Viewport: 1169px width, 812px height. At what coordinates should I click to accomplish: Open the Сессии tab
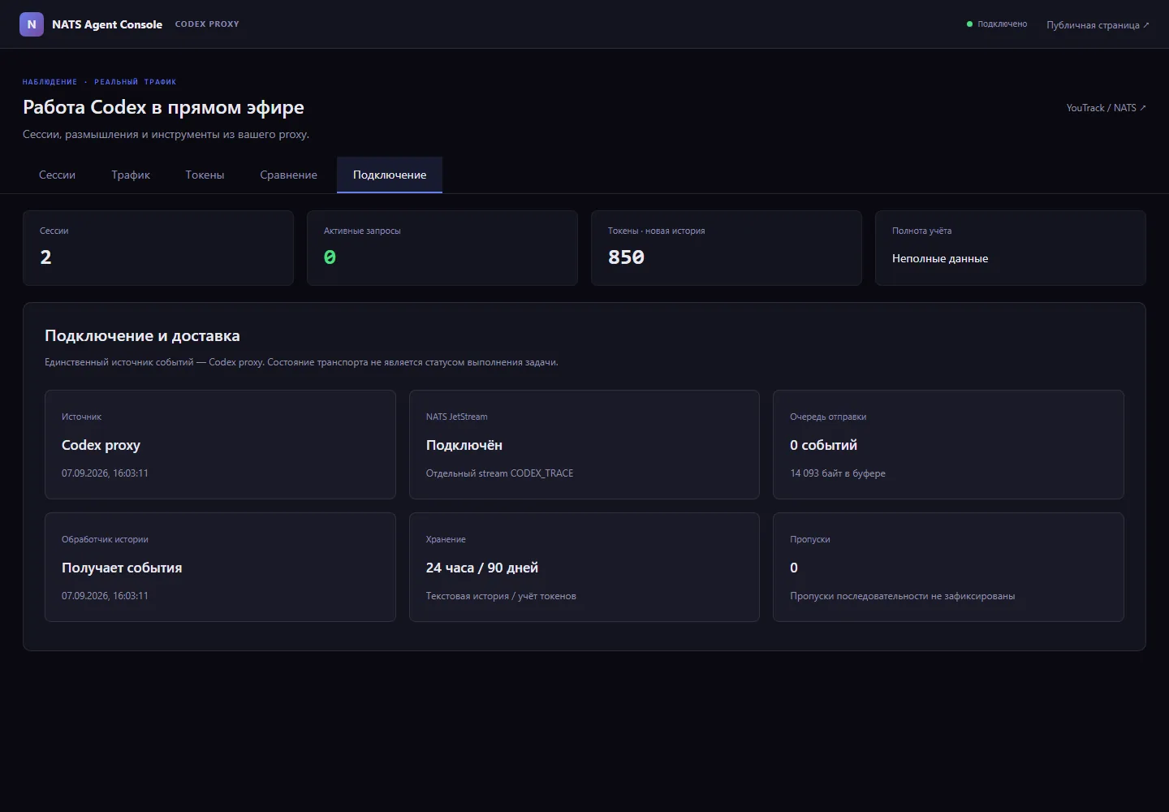point(57,175)
